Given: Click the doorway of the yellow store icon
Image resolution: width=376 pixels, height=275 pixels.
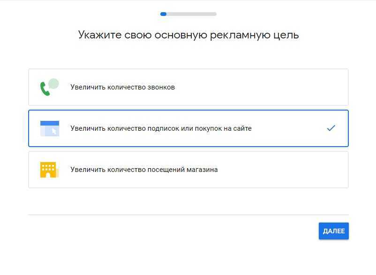Looking at the screenshot, I should coord(48,175).
